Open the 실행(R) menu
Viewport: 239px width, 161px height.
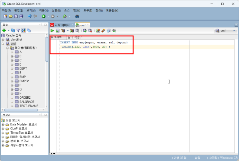[x=56, y=11]
